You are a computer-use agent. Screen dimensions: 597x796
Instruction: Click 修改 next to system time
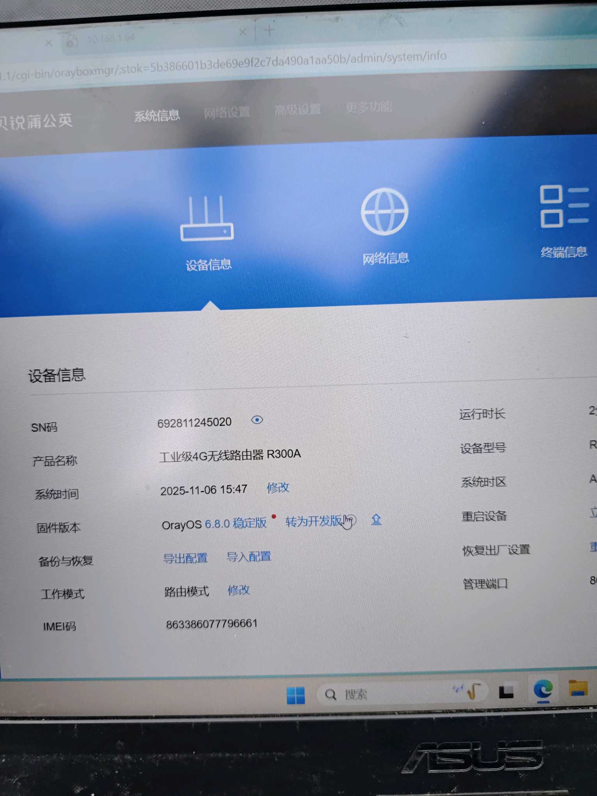coord(278,487)
